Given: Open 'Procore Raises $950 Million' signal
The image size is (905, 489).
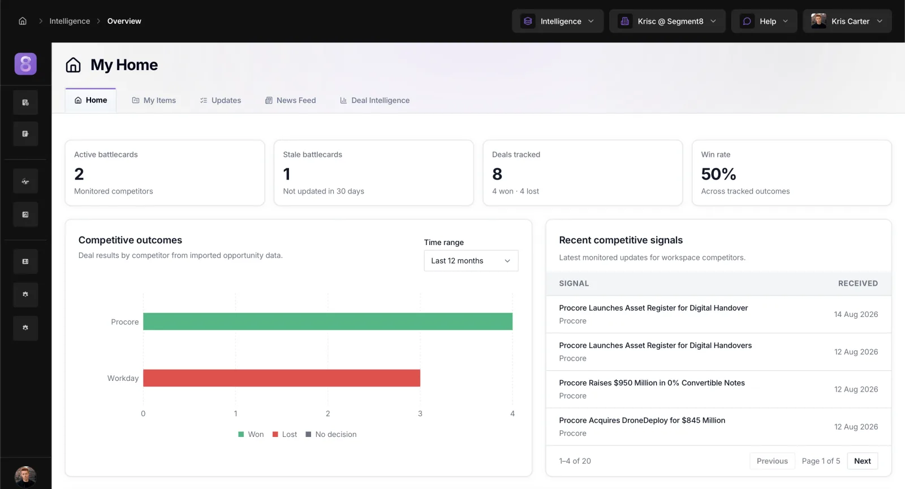Looking at the screenshot, I should tap(652, 383).
